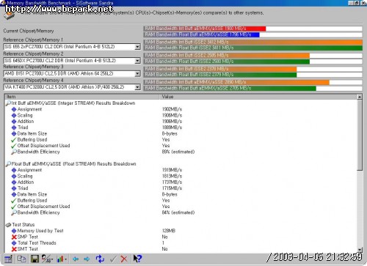Click the user/print options toolbar icon
367x266 pixels.
(46, 259)
